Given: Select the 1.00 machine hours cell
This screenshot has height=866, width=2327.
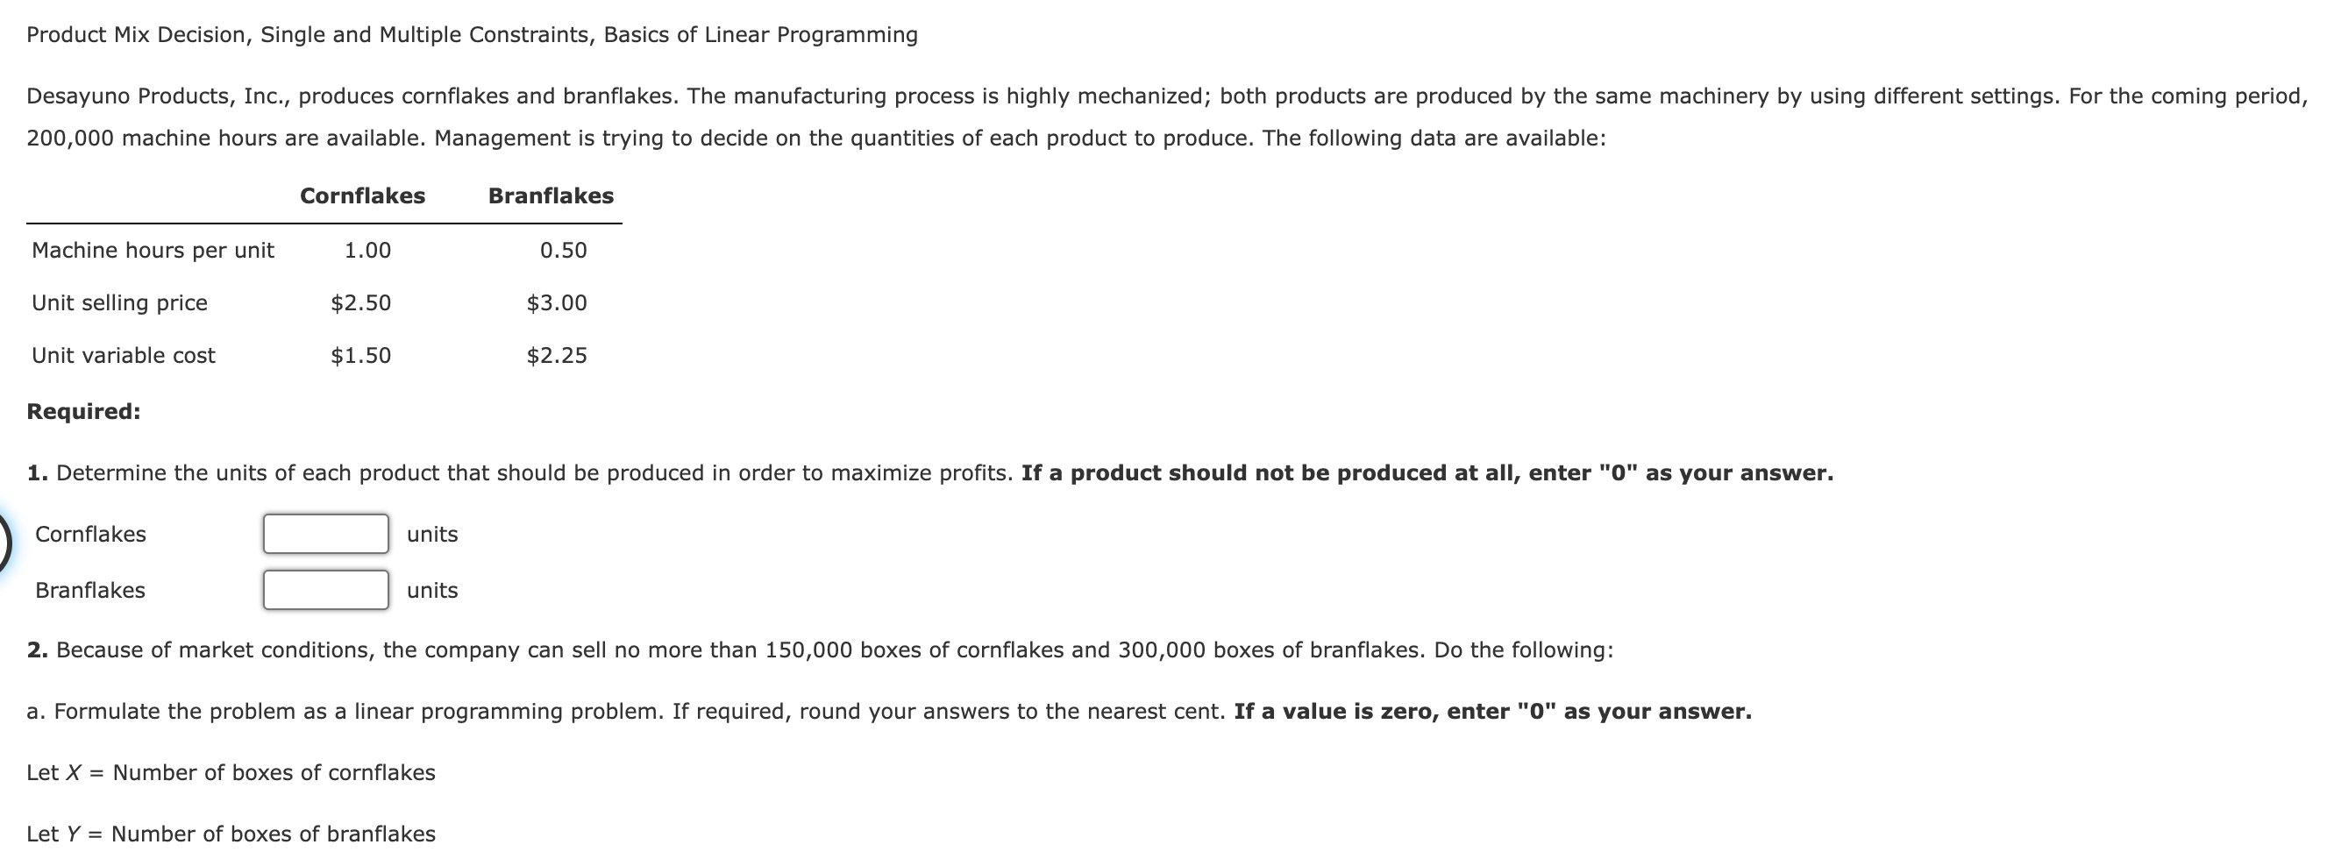Looking at the screenshot, I should point(367,250).
